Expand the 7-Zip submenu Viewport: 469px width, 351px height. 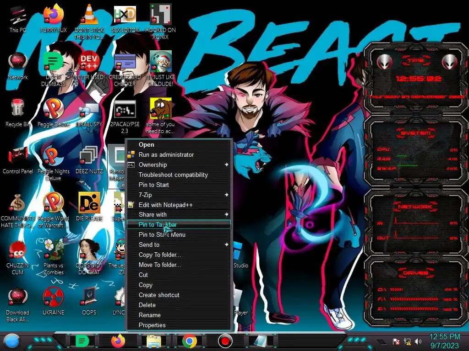(179, 195)
